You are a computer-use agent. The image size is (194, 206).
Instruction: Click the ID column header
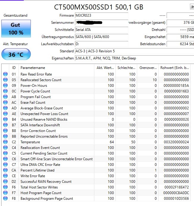(x=14, y=68)
